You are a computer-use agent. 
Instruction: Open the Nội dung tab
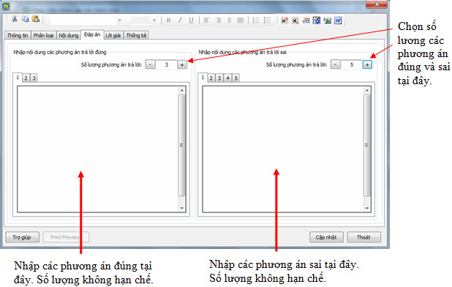click(x=69, y=35)
